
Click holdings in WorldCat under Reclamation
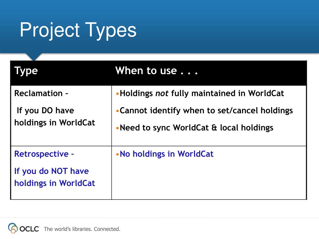pos(55,123)
